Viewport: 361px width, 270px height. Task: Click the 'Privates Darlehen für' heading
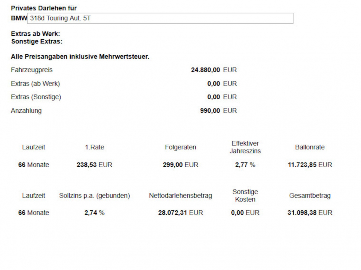pos(44,8)
